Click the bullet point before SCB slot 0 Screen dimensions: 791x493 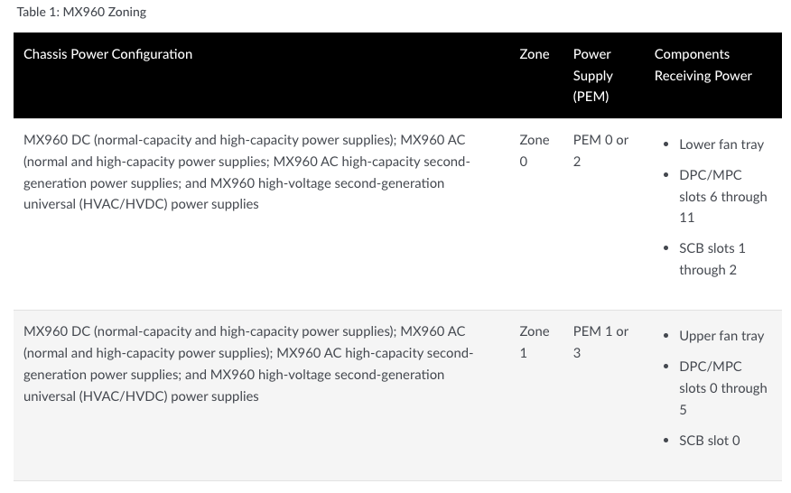click(665, 441)
